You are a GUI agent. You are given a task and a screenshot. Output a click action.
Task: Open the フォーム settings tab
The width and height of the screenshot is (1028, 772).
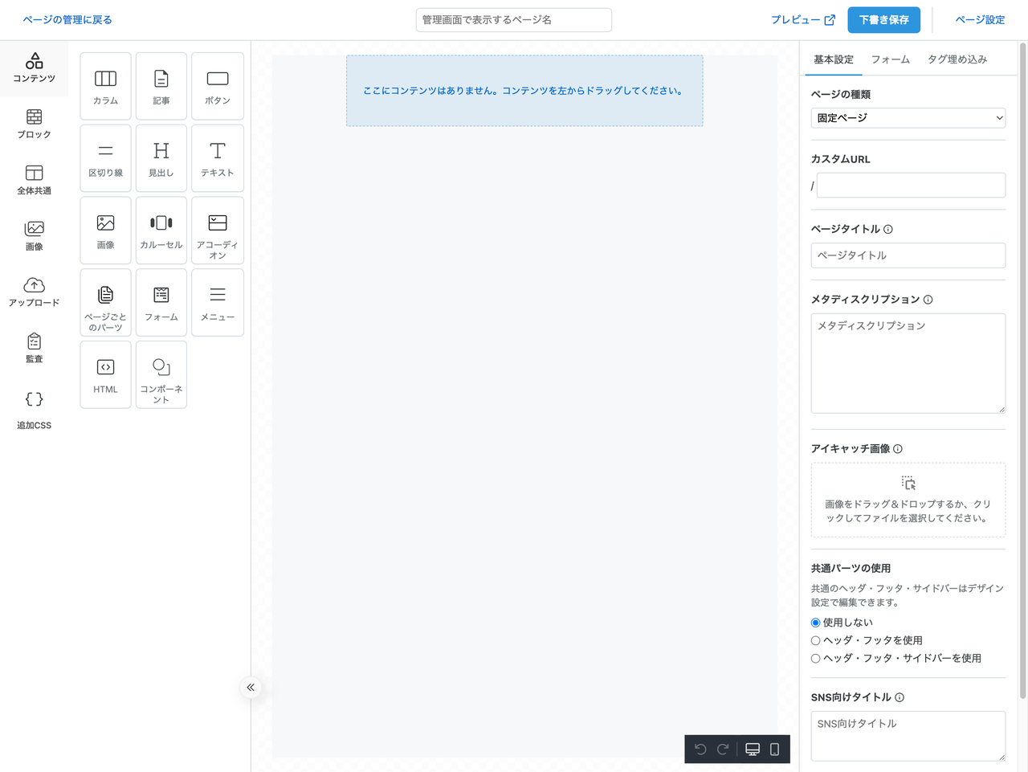point(890,59)
